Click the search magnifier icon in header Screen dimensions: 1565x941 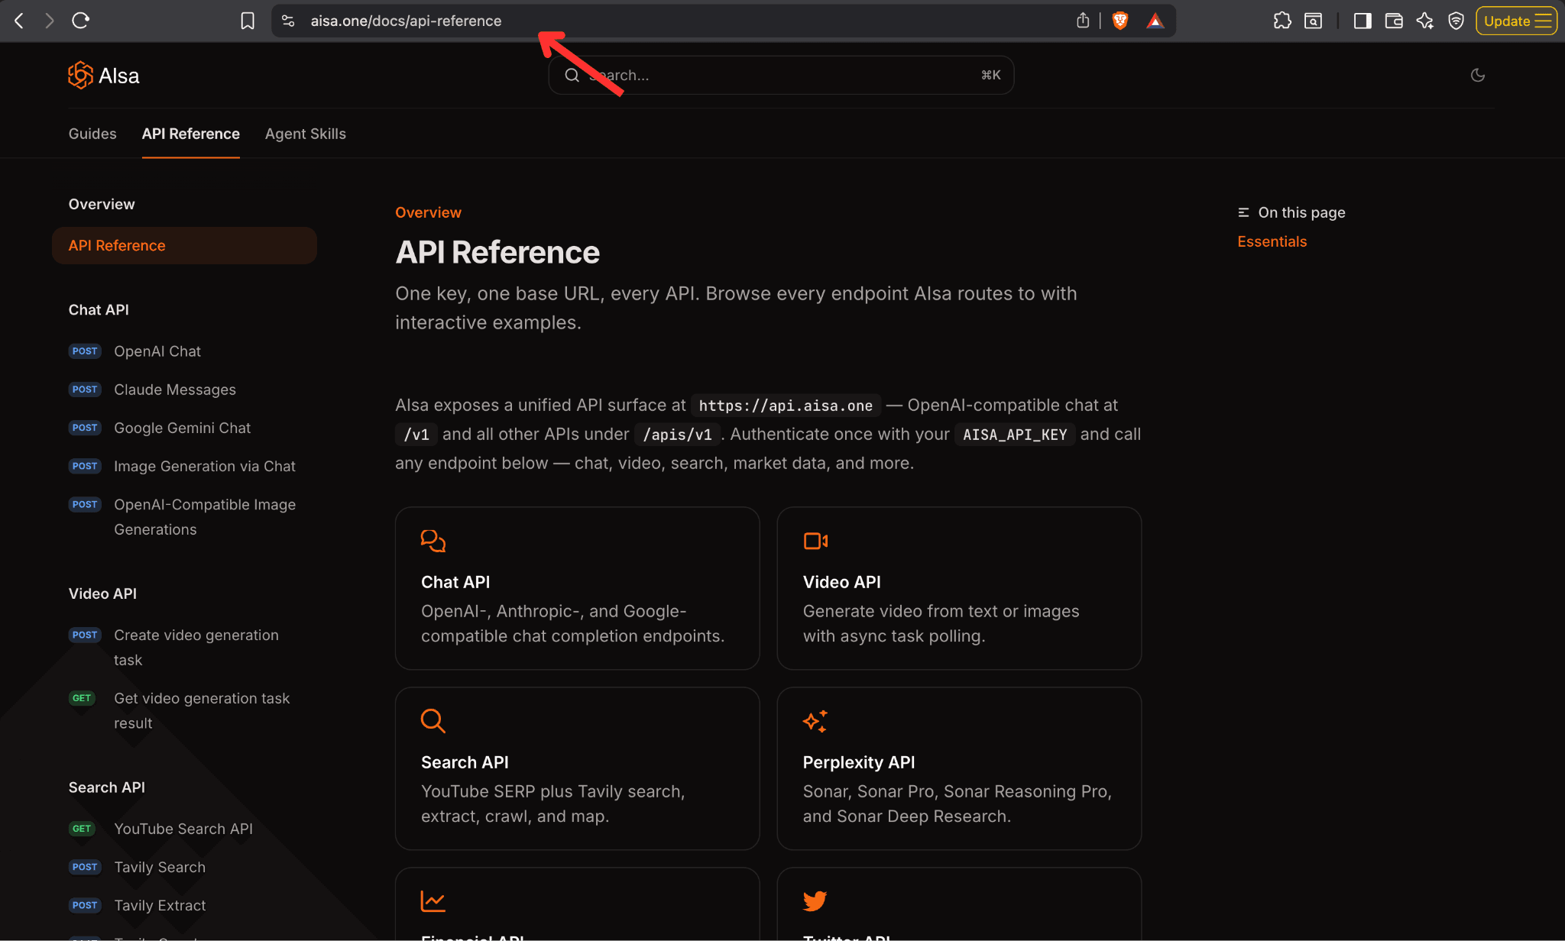click(x=572, y=75)
